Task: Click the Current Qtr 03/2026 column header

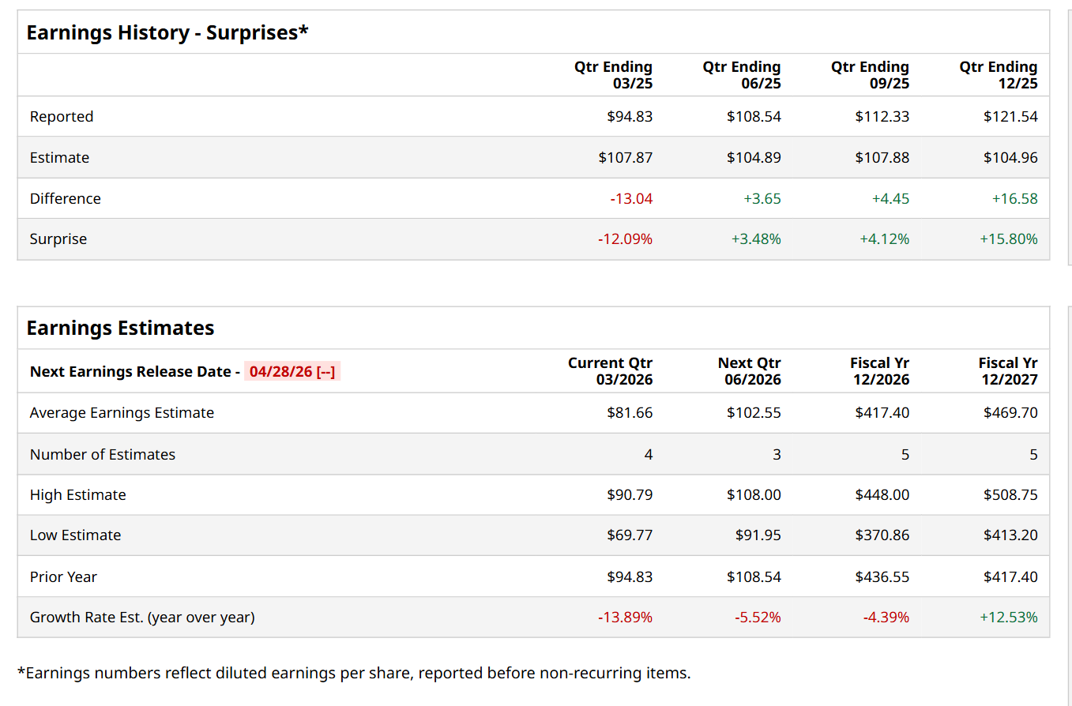Action: (x=610, y=371)
